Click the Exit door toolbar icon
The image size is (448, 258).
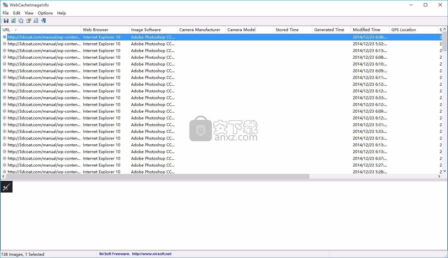tap(43, 21)
